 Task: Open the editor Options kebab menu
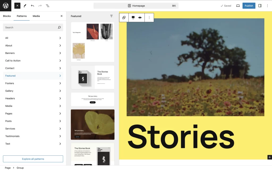[x=267, y=6]
